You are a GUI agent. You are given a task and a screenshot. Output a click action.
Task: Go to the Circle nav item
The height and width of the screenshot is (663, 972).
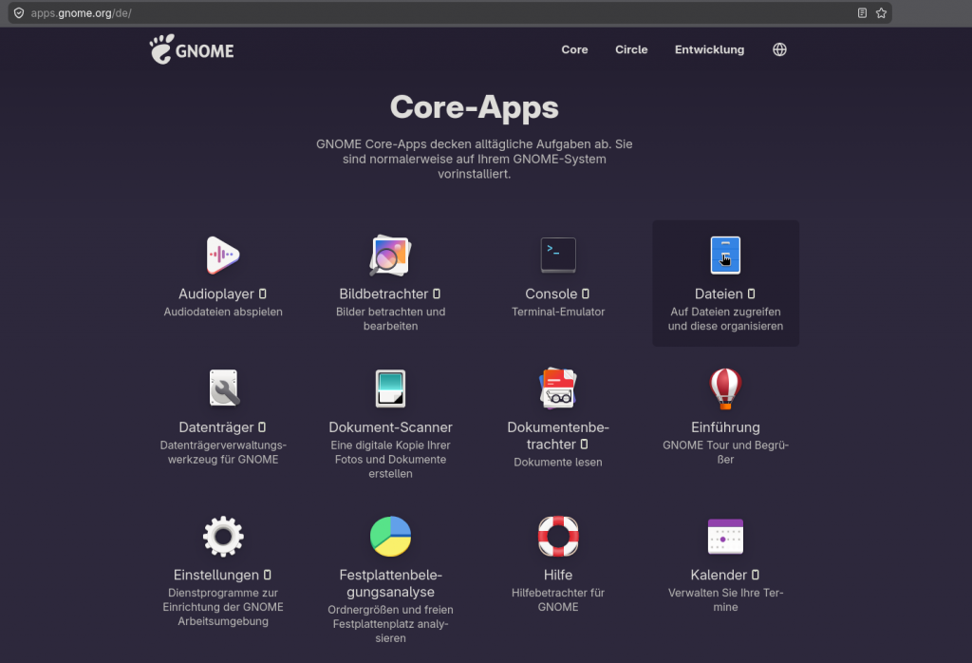click(631, 49)
